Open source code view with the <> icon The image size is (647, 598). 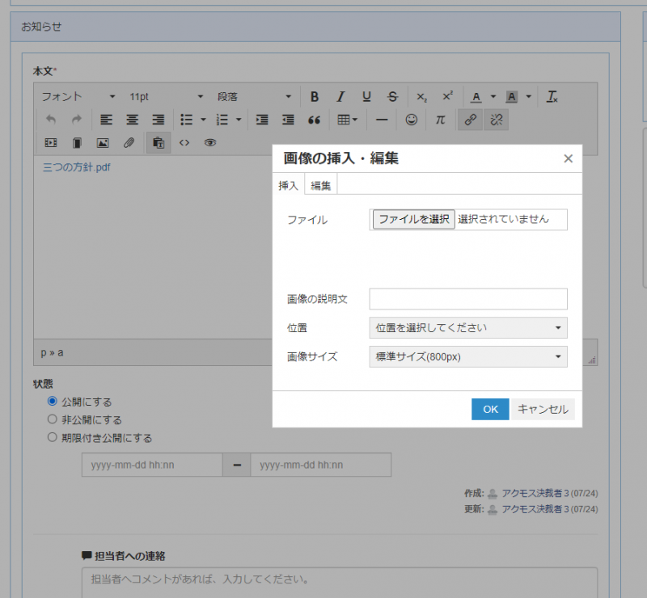tap(184, 143)
